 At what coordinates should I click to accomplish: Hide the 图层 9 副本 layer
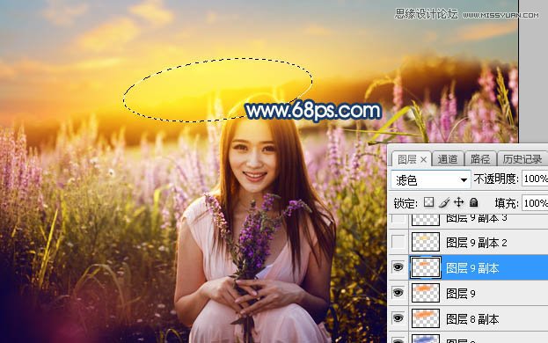[x=398, y=267]
